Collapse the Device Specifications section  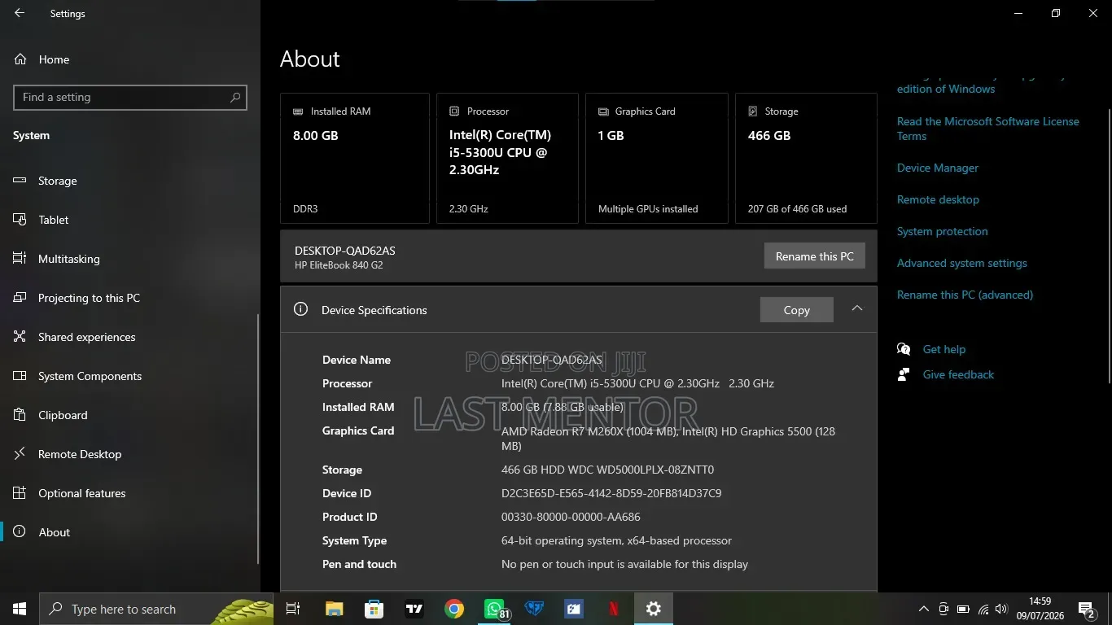[857, 308]
